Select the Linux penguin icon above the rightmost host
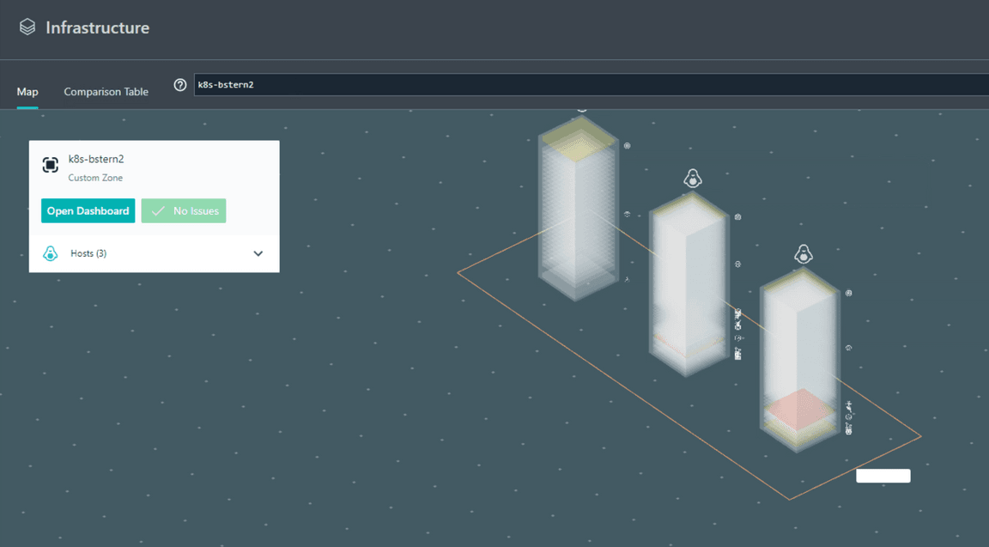This screenshot has height=547, width=989. click(804, 254)
